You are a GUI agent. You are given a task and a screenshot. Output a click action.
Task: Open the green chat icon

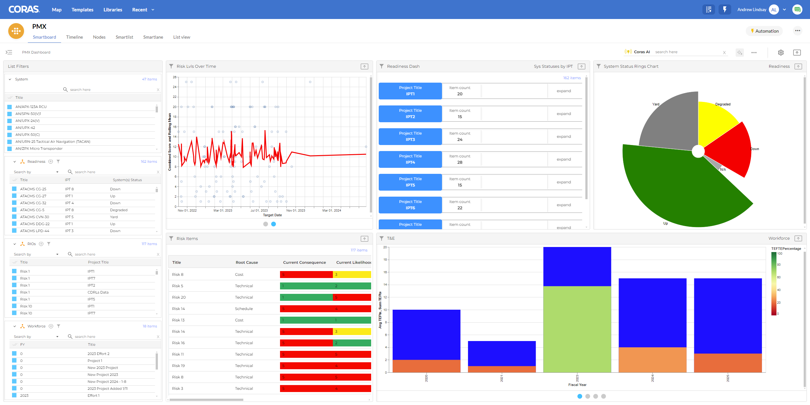pos(797,9)
